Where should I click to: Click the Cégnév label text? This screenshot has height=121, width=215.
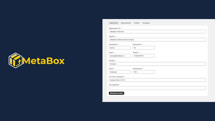pos(112,36)
